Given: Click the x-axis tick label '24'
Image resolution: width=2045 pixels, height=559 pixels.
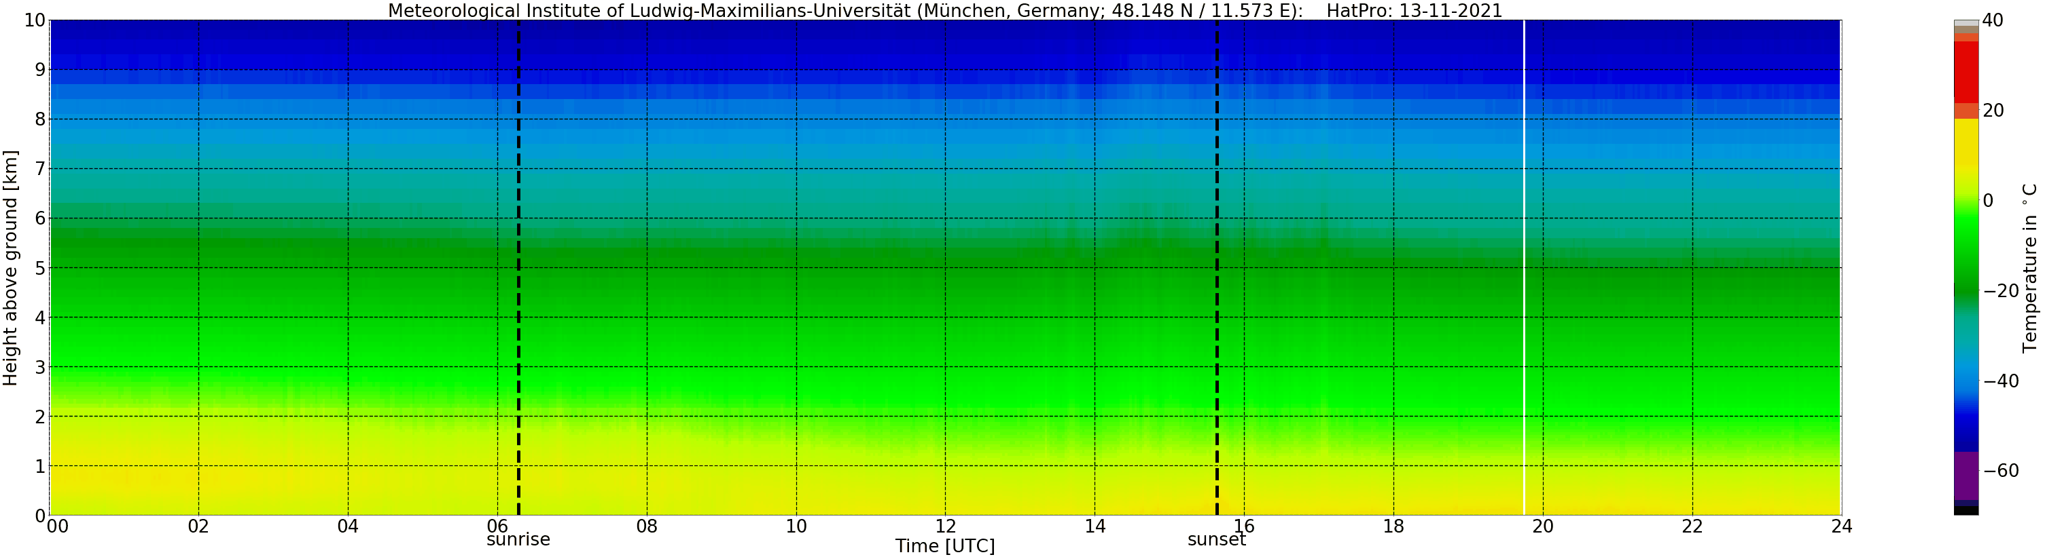Looking at the screenshot, I should pyautogui.click(x=1841, y=526).
